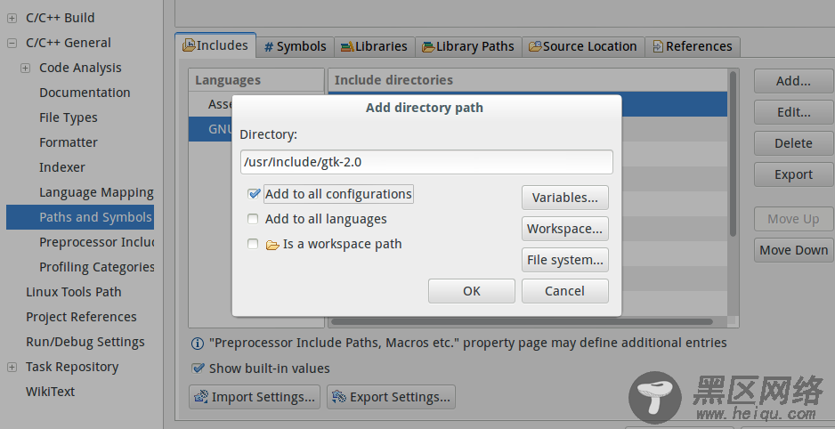Expand the Code Analysis node
This screenshot has width=835, height=429.
pos(25,69)
